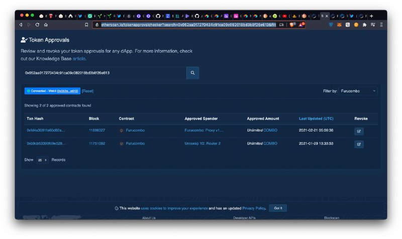Open the media playlist toolbar icon
402x239 pixels.
(373, 25)
